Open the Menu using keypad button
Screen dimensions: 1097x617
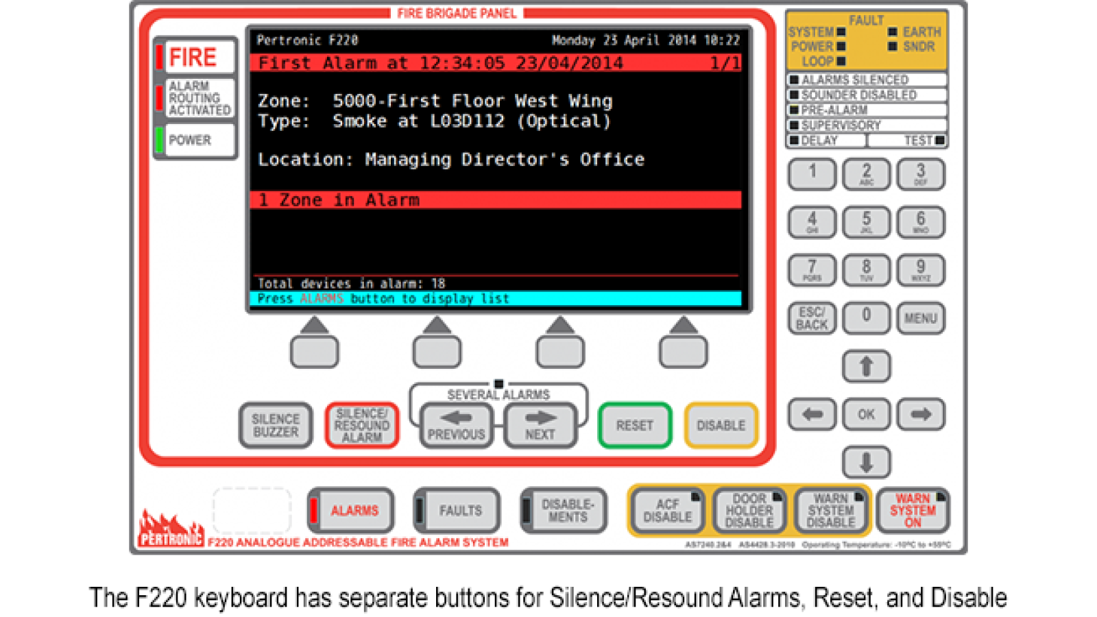(920, 319)
